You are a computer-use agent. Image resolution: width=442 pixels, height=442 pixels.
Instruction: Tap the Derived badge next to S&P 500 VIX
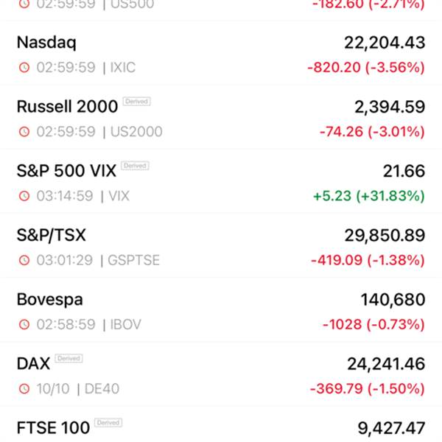(135, 166)
